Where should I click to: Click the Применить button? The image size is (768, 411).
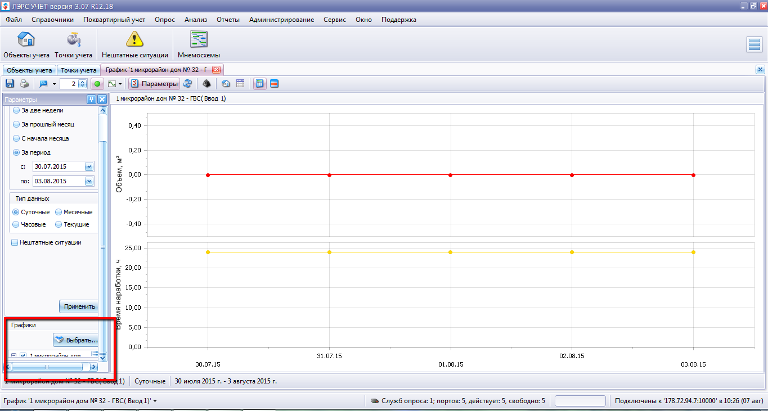(79, 307)
